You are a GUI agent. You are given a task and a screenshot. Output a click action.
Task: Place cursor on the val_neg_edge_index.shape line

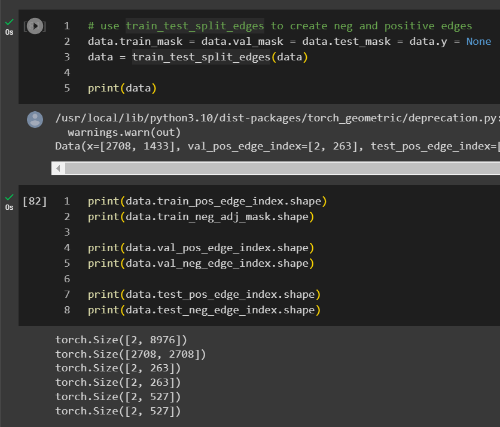201,263
